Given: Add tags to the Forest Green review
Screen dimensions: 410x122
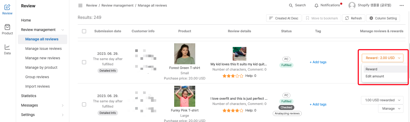Looking at the screenshot, I should click(x=318, y=62).
